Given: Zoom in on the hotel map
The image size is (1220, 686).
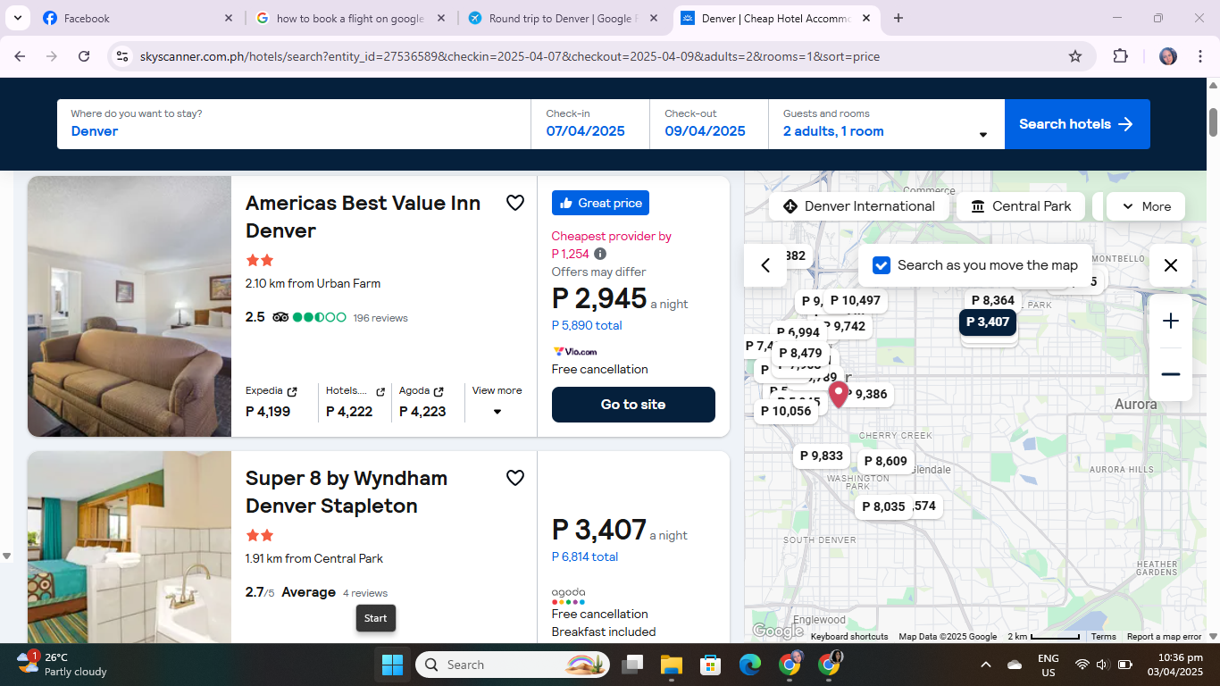Looking at the screenshot, I should (x=1171, y=321).
